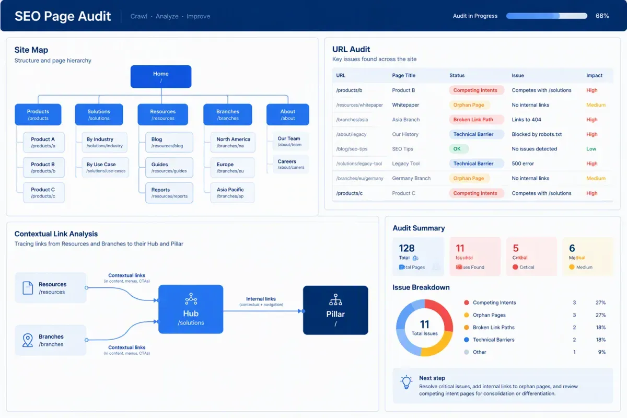Click the red Critical dot in Audit Summary
This screenshot has width=627, height=418.
point(515,267)
